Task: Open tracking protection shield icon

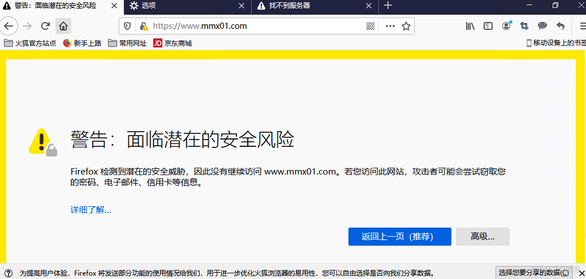Action: coord(127,26)
